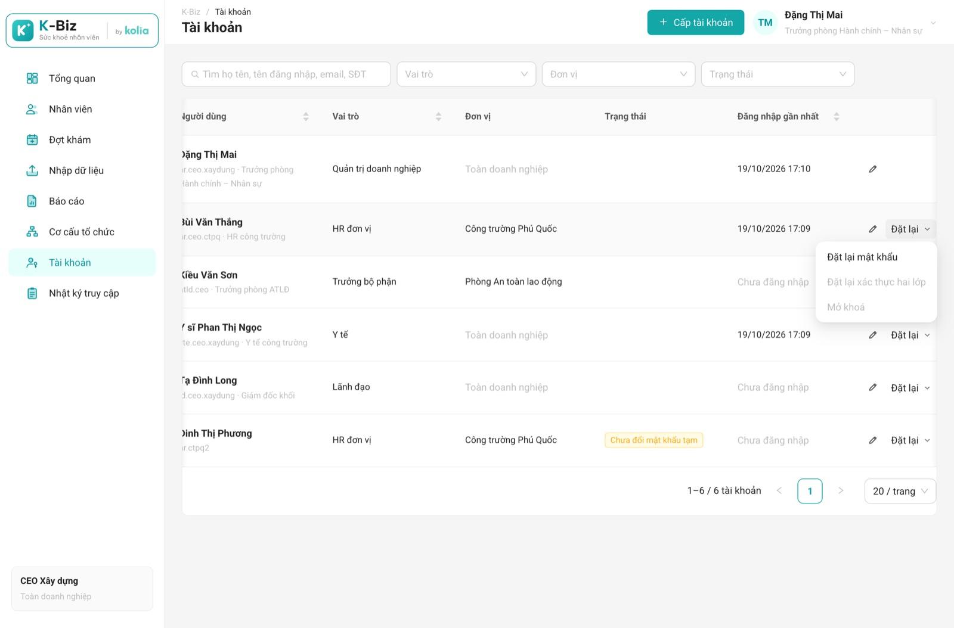Click next page arrow in pagination
Viewport: 954px width, 628px height.
click(841, 491)
